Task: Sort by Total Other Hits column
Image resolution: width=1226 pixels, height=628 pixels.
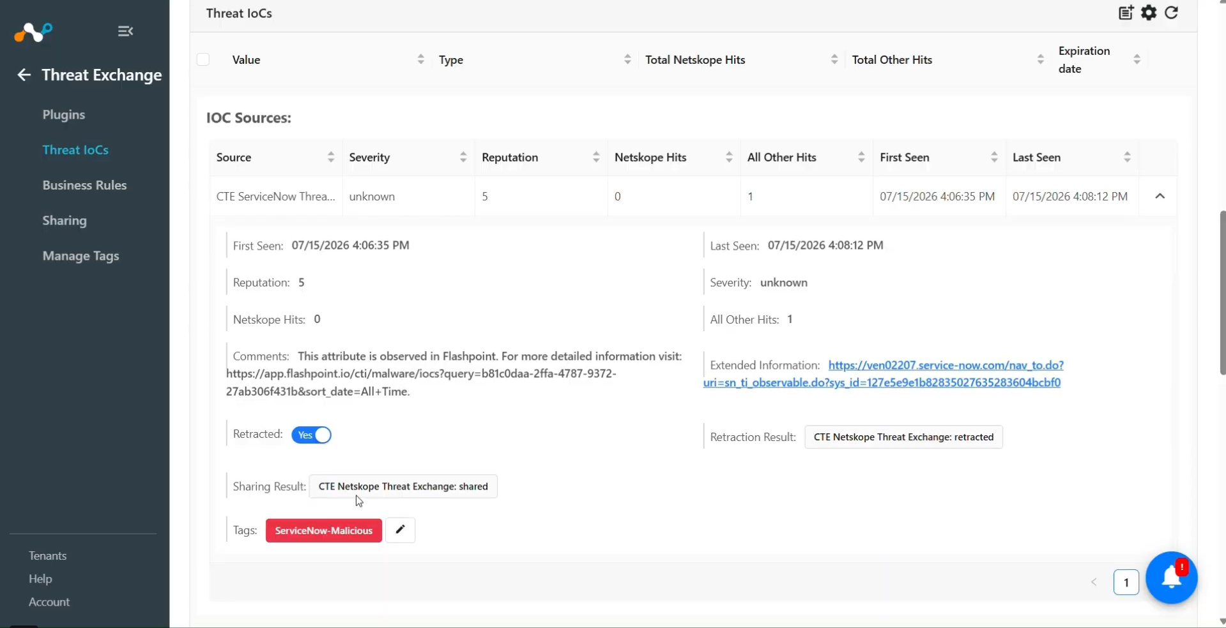Action: click(1041, 59)
